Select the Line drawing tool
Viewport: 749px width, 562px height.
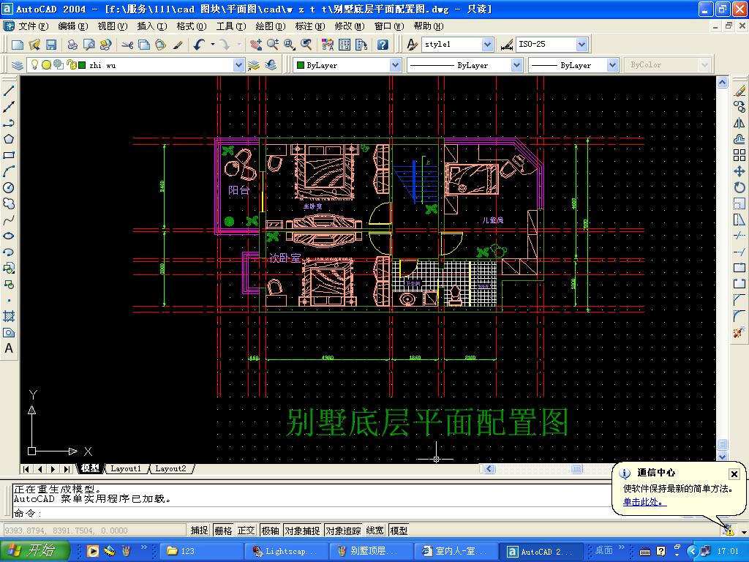pos(9,91)
